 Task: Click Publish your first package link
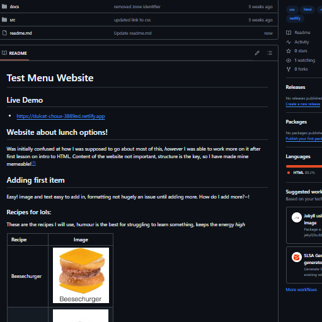(x=304, y=139)
